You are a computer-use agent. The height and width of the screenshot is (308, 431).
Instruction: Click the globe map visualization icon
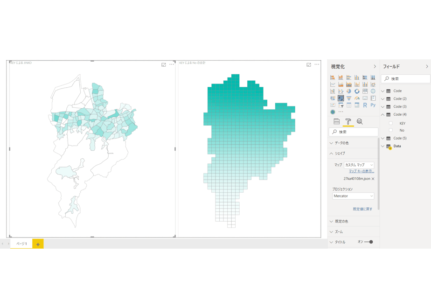point(373,91)
